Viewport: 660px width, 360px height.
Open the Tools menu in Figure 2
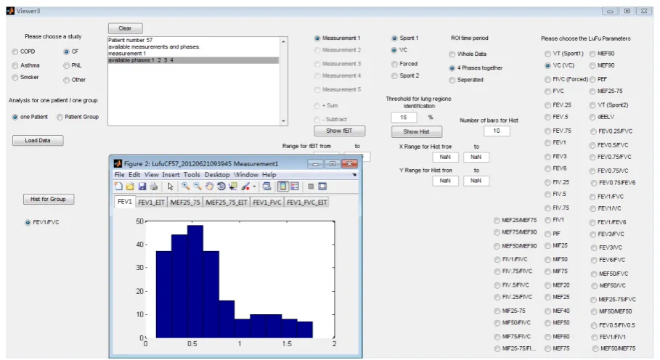coord(192,174)
